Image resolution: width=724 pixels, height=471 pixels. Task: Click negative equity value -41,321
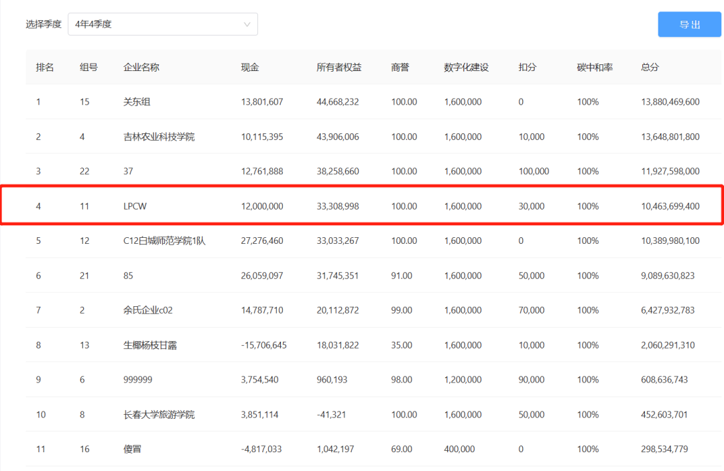(x=331, y=415)
